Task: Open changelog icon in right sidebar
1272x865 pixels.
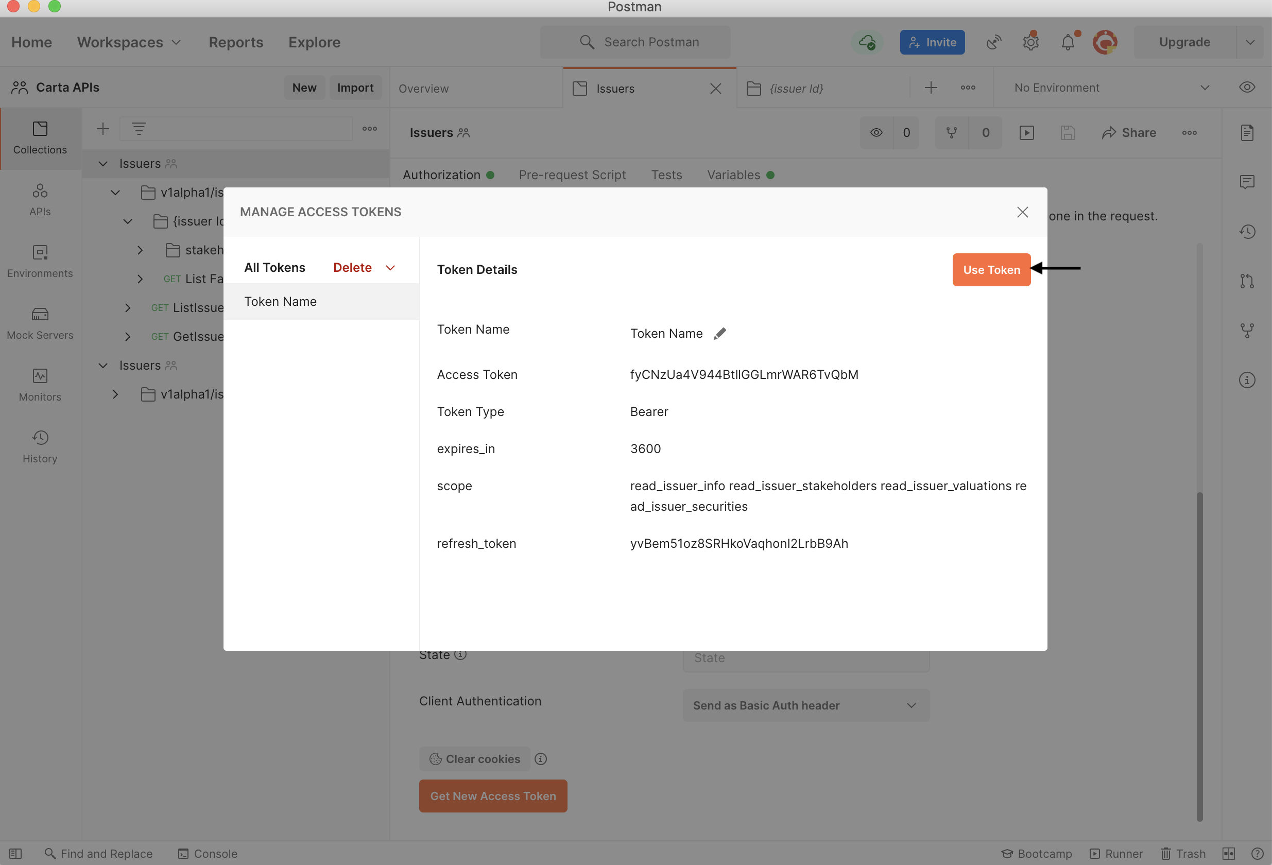Action: pos(1247,231)
